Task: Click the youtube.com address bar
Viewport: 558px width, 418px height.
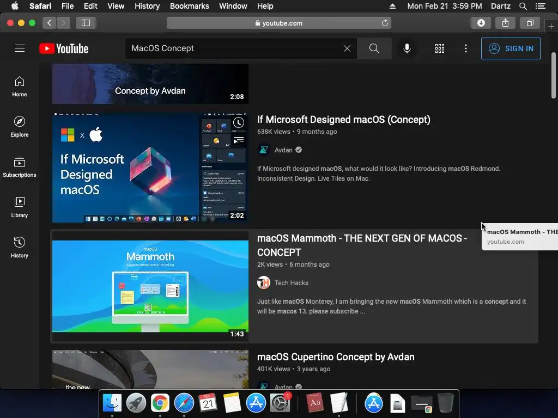Action: tap(279, 23)
